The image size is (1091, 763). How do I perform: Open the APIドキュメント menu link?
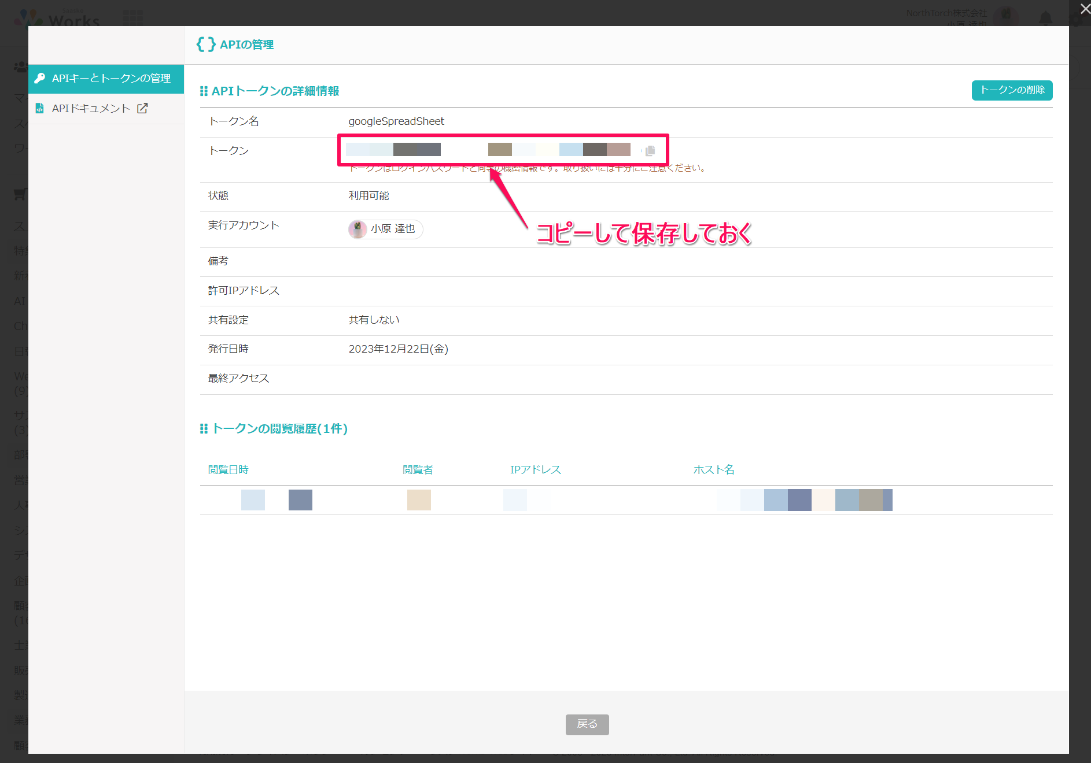click(x=91, y=109)
